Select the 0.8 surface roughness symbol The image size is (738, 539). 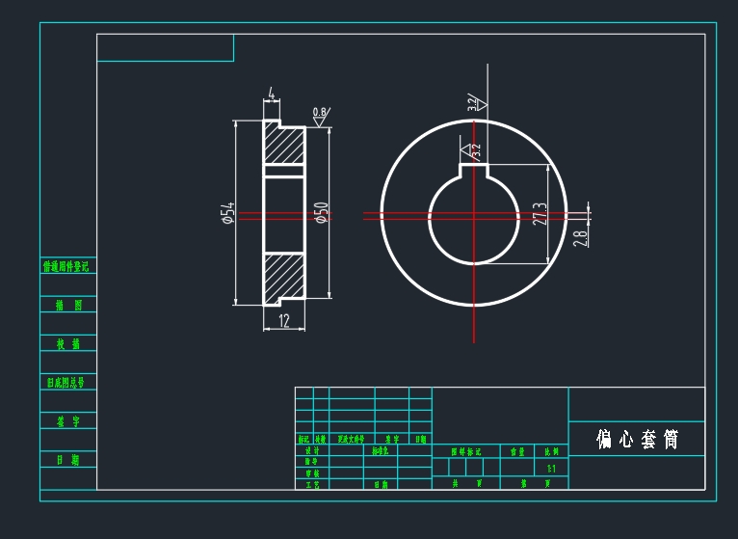pos(320,117)
